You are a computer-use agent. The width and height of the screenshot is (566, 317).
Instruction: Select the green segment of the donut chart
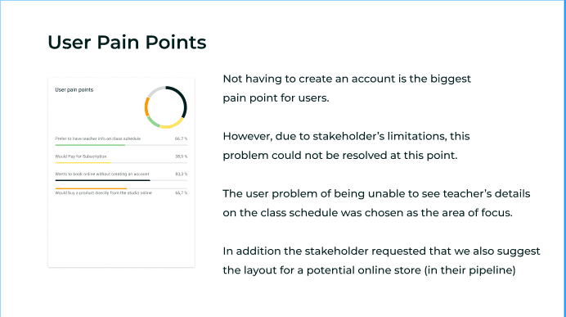point(153,122)
